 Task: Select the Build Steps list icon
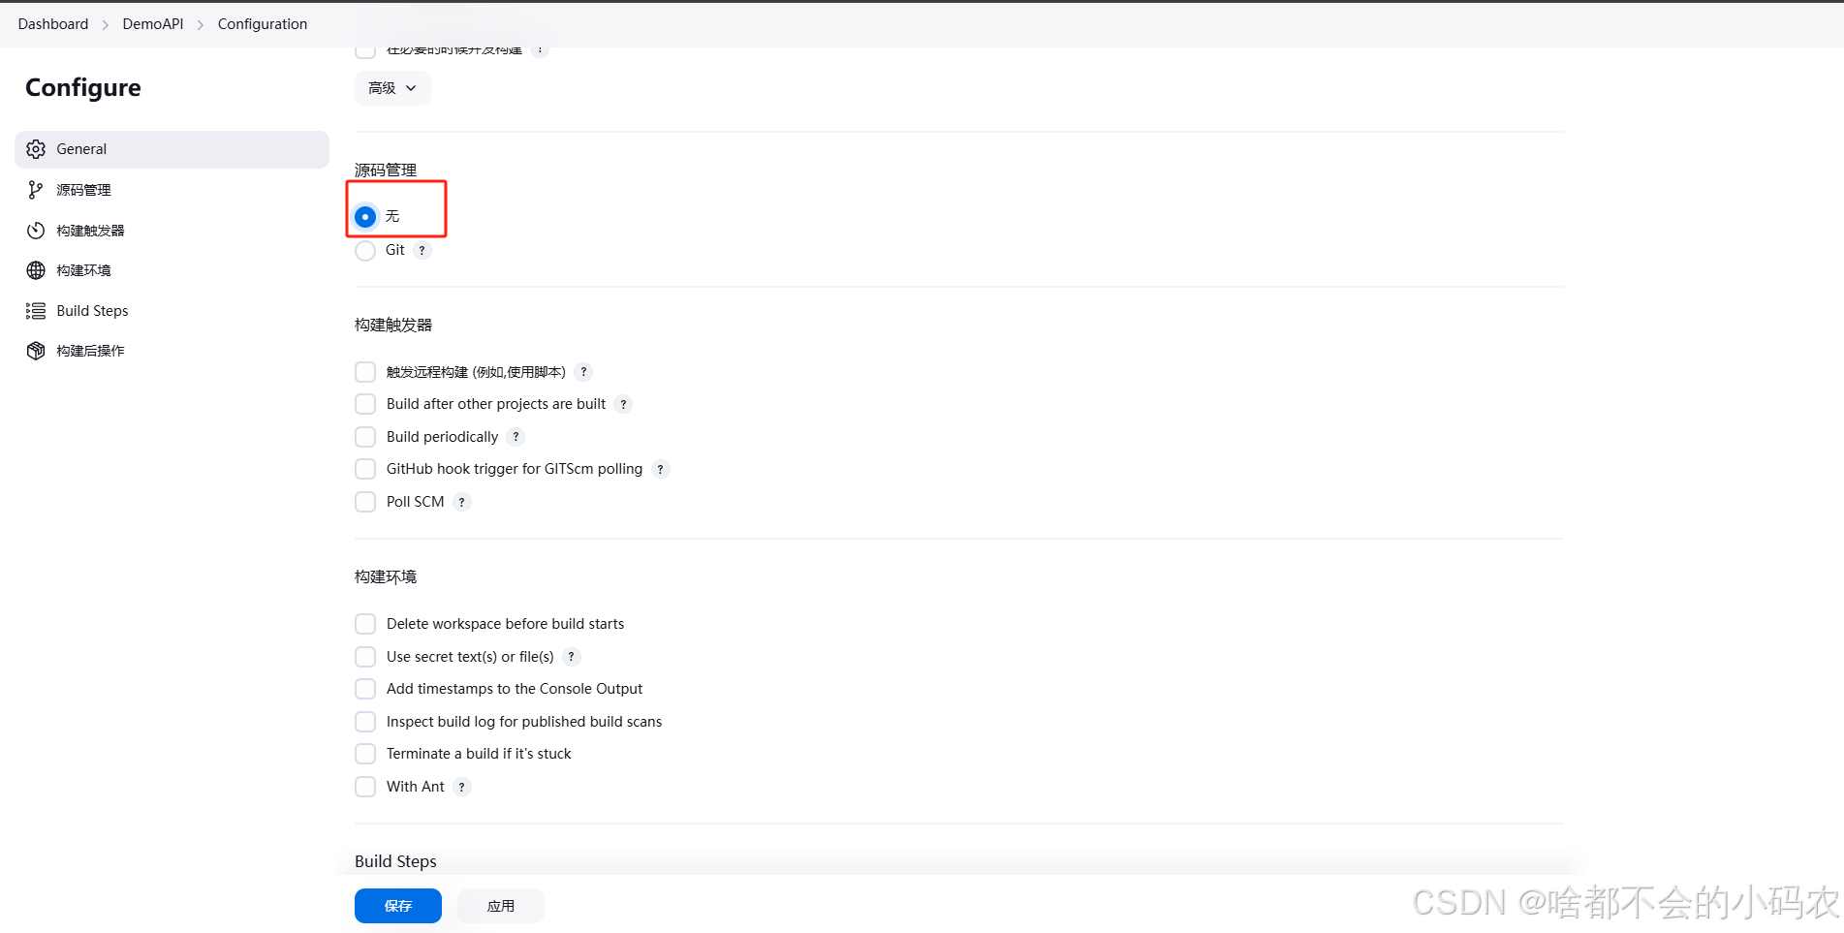pyautogui.click(x=35, y=311)
